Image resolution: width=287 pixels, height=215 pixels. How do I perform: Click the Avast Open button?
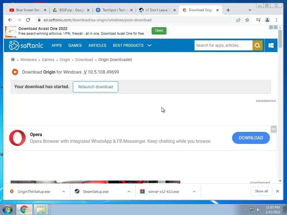[x=159, y=31]
